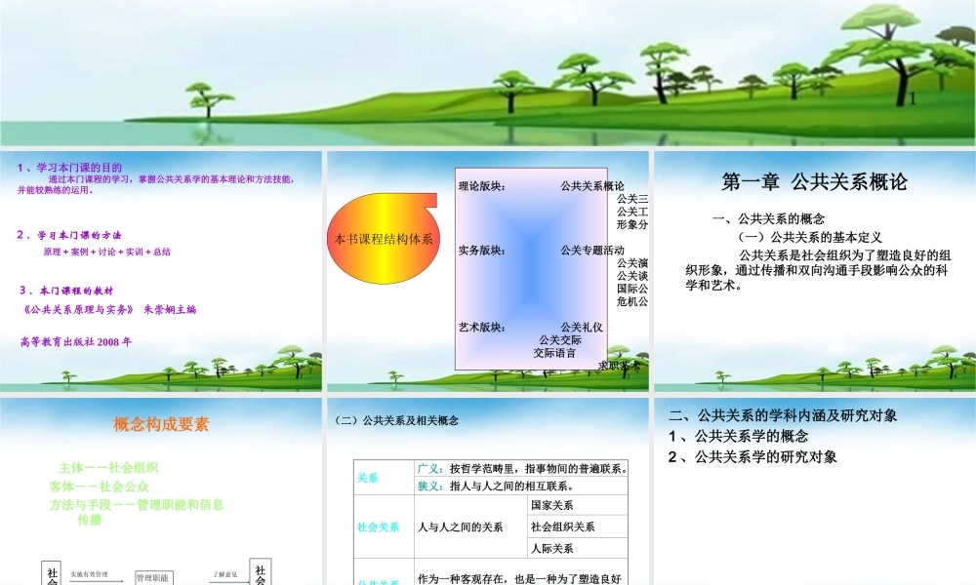976x585 pixels.
Task: Click the line 方法与手段——管理职能和信息
Action: coord(137,505)
